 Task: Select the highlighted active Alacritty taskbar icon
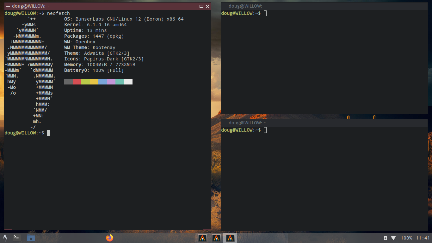tap(230, 238)
